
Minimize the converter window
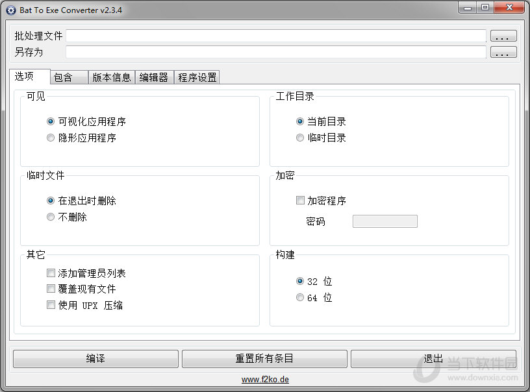click(x=468, y=7)
